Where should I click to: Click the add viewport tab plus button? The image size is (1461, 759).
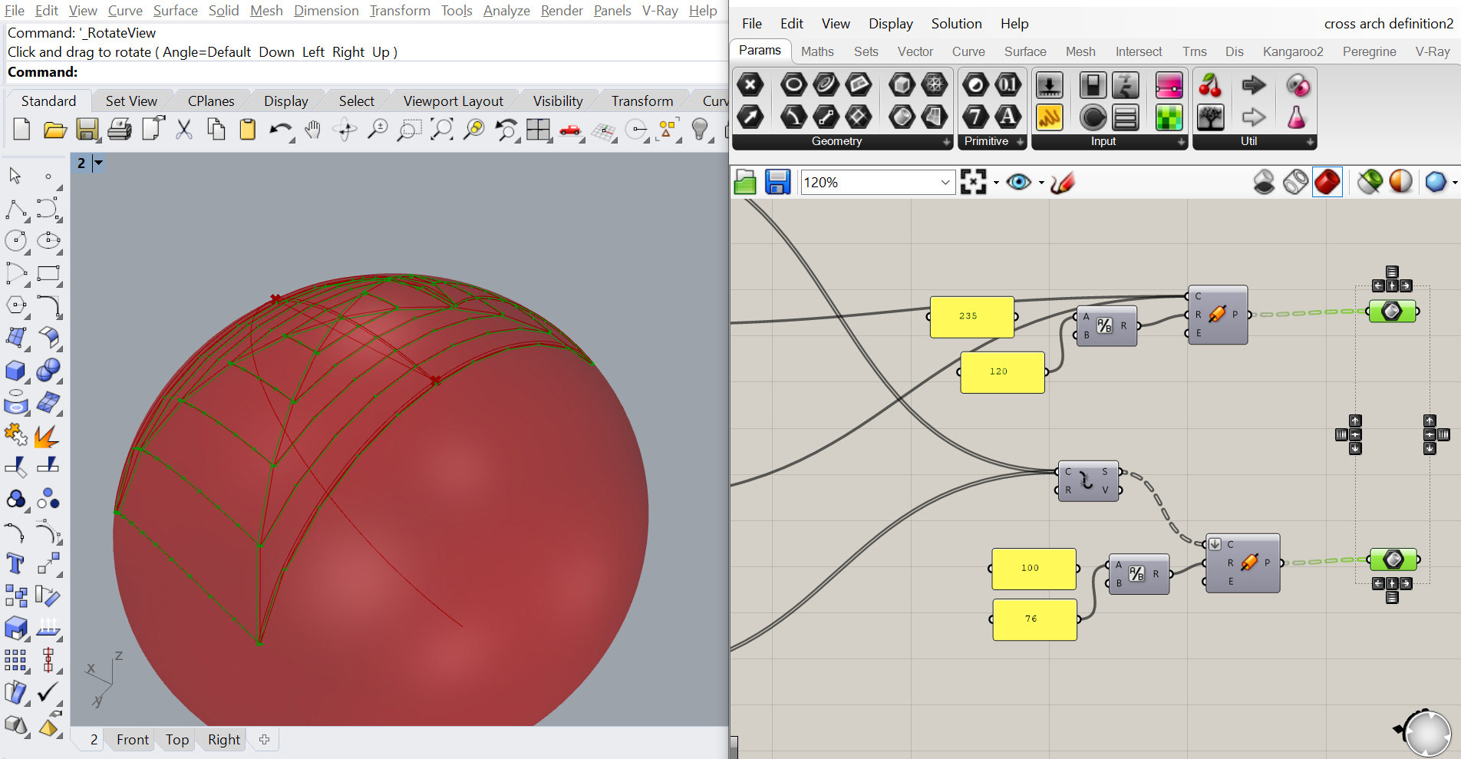[x=264, y=740]
